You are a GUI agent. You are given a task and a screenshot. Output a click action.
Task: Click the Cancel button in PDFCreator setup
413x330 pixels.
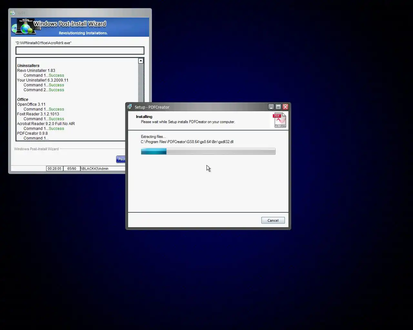pos(273,220)
